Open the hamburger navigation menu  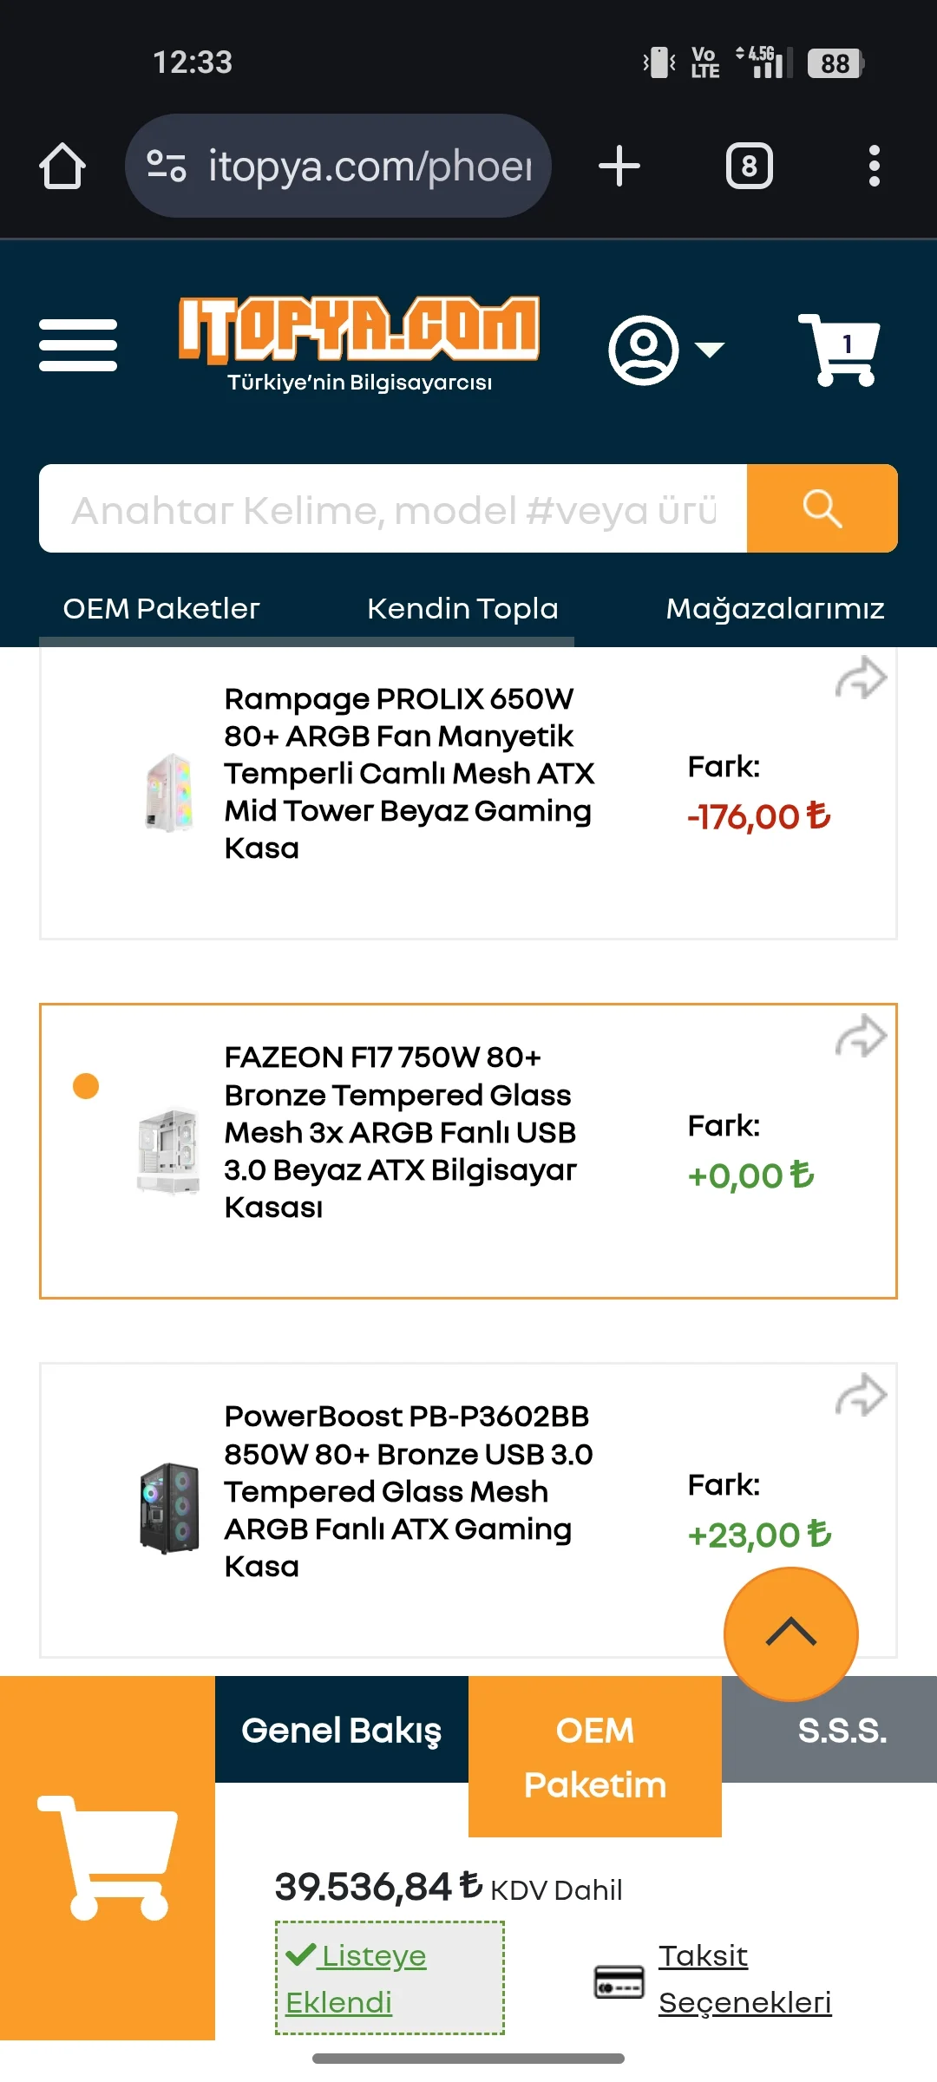tap(78, 345)
